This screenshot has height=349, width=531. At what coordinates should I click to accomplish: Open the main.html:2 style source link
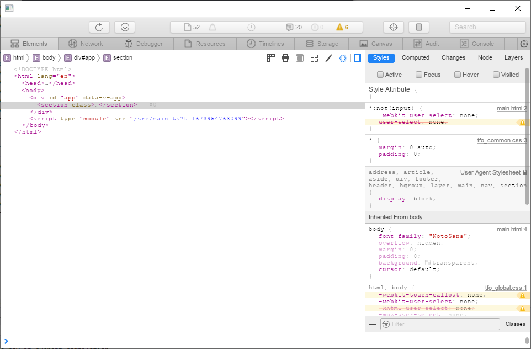pos(512,108)
